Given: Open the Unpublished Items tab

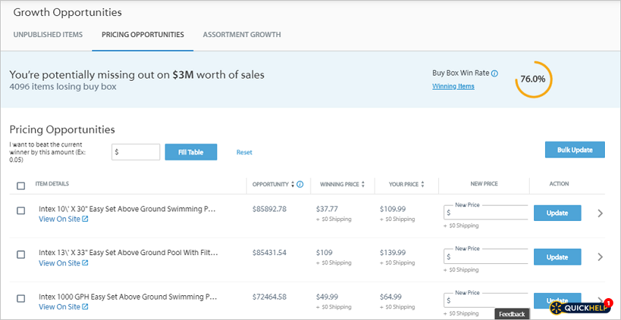Looking at the screenshot, I should coord(48,35).
